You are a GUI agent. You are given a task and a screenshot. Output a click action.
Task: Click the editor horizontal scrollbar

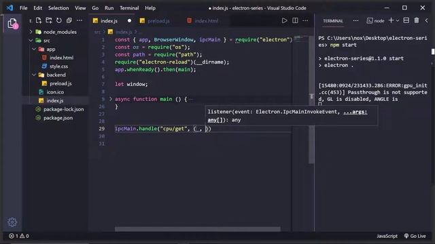(x=198, y=229)
